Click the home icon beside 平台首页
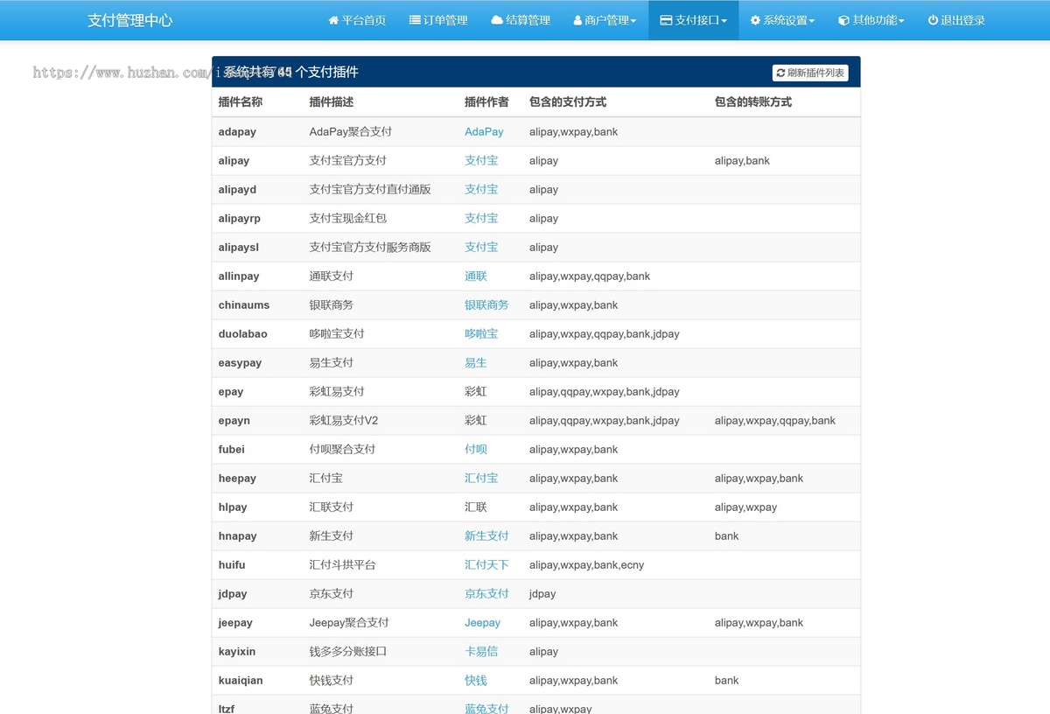Image resolution: width=1050 pixels, height=714 pixels. point(333,20)
